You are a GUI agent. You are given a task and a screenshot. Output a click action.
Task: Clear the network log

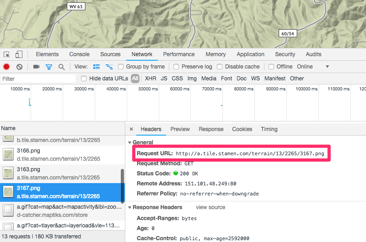(19, 67)
